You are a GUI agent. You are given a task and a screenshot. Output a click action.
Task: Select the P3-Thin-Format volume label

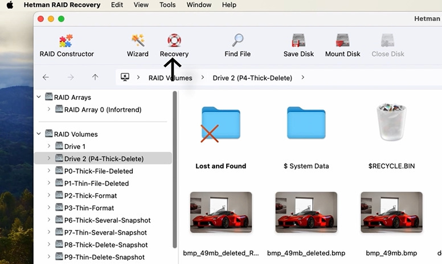[x=89, y=208]
